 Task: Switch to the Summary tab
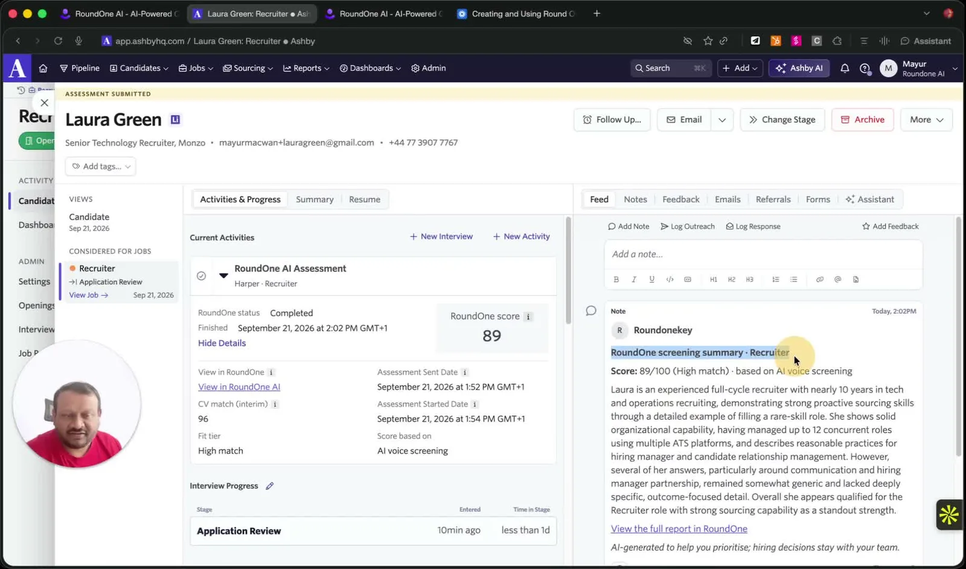(x=315, y=199)
